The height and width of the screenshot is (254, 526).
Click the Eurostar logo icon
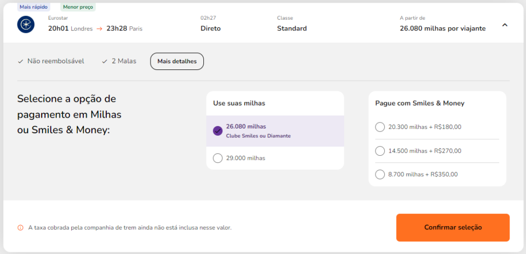[26, 24]
